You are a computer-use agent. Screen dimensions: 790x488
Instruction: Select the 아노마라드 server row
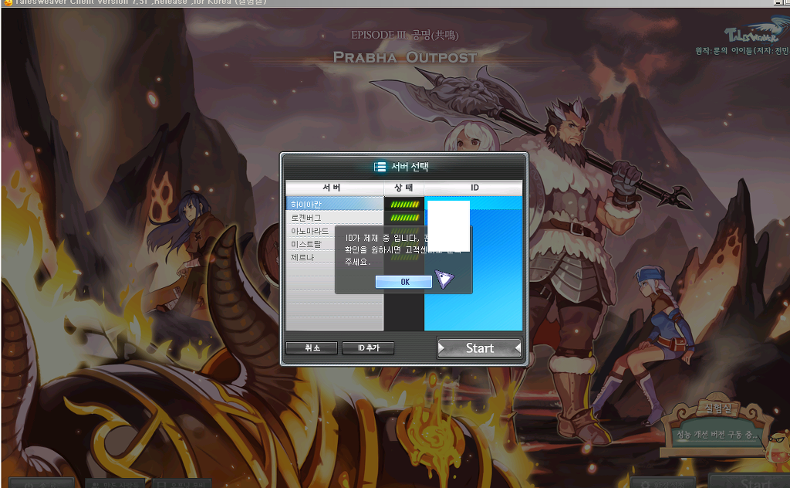[310, 231]
